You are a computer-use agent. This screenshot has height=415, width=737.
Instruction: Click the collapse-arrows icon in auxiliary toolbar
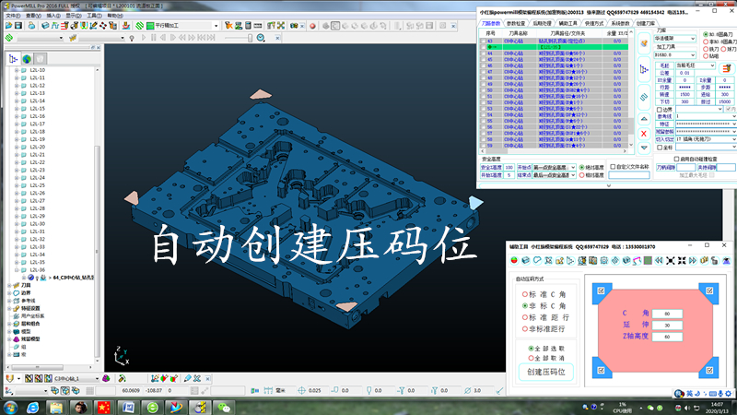pos(682,260)
